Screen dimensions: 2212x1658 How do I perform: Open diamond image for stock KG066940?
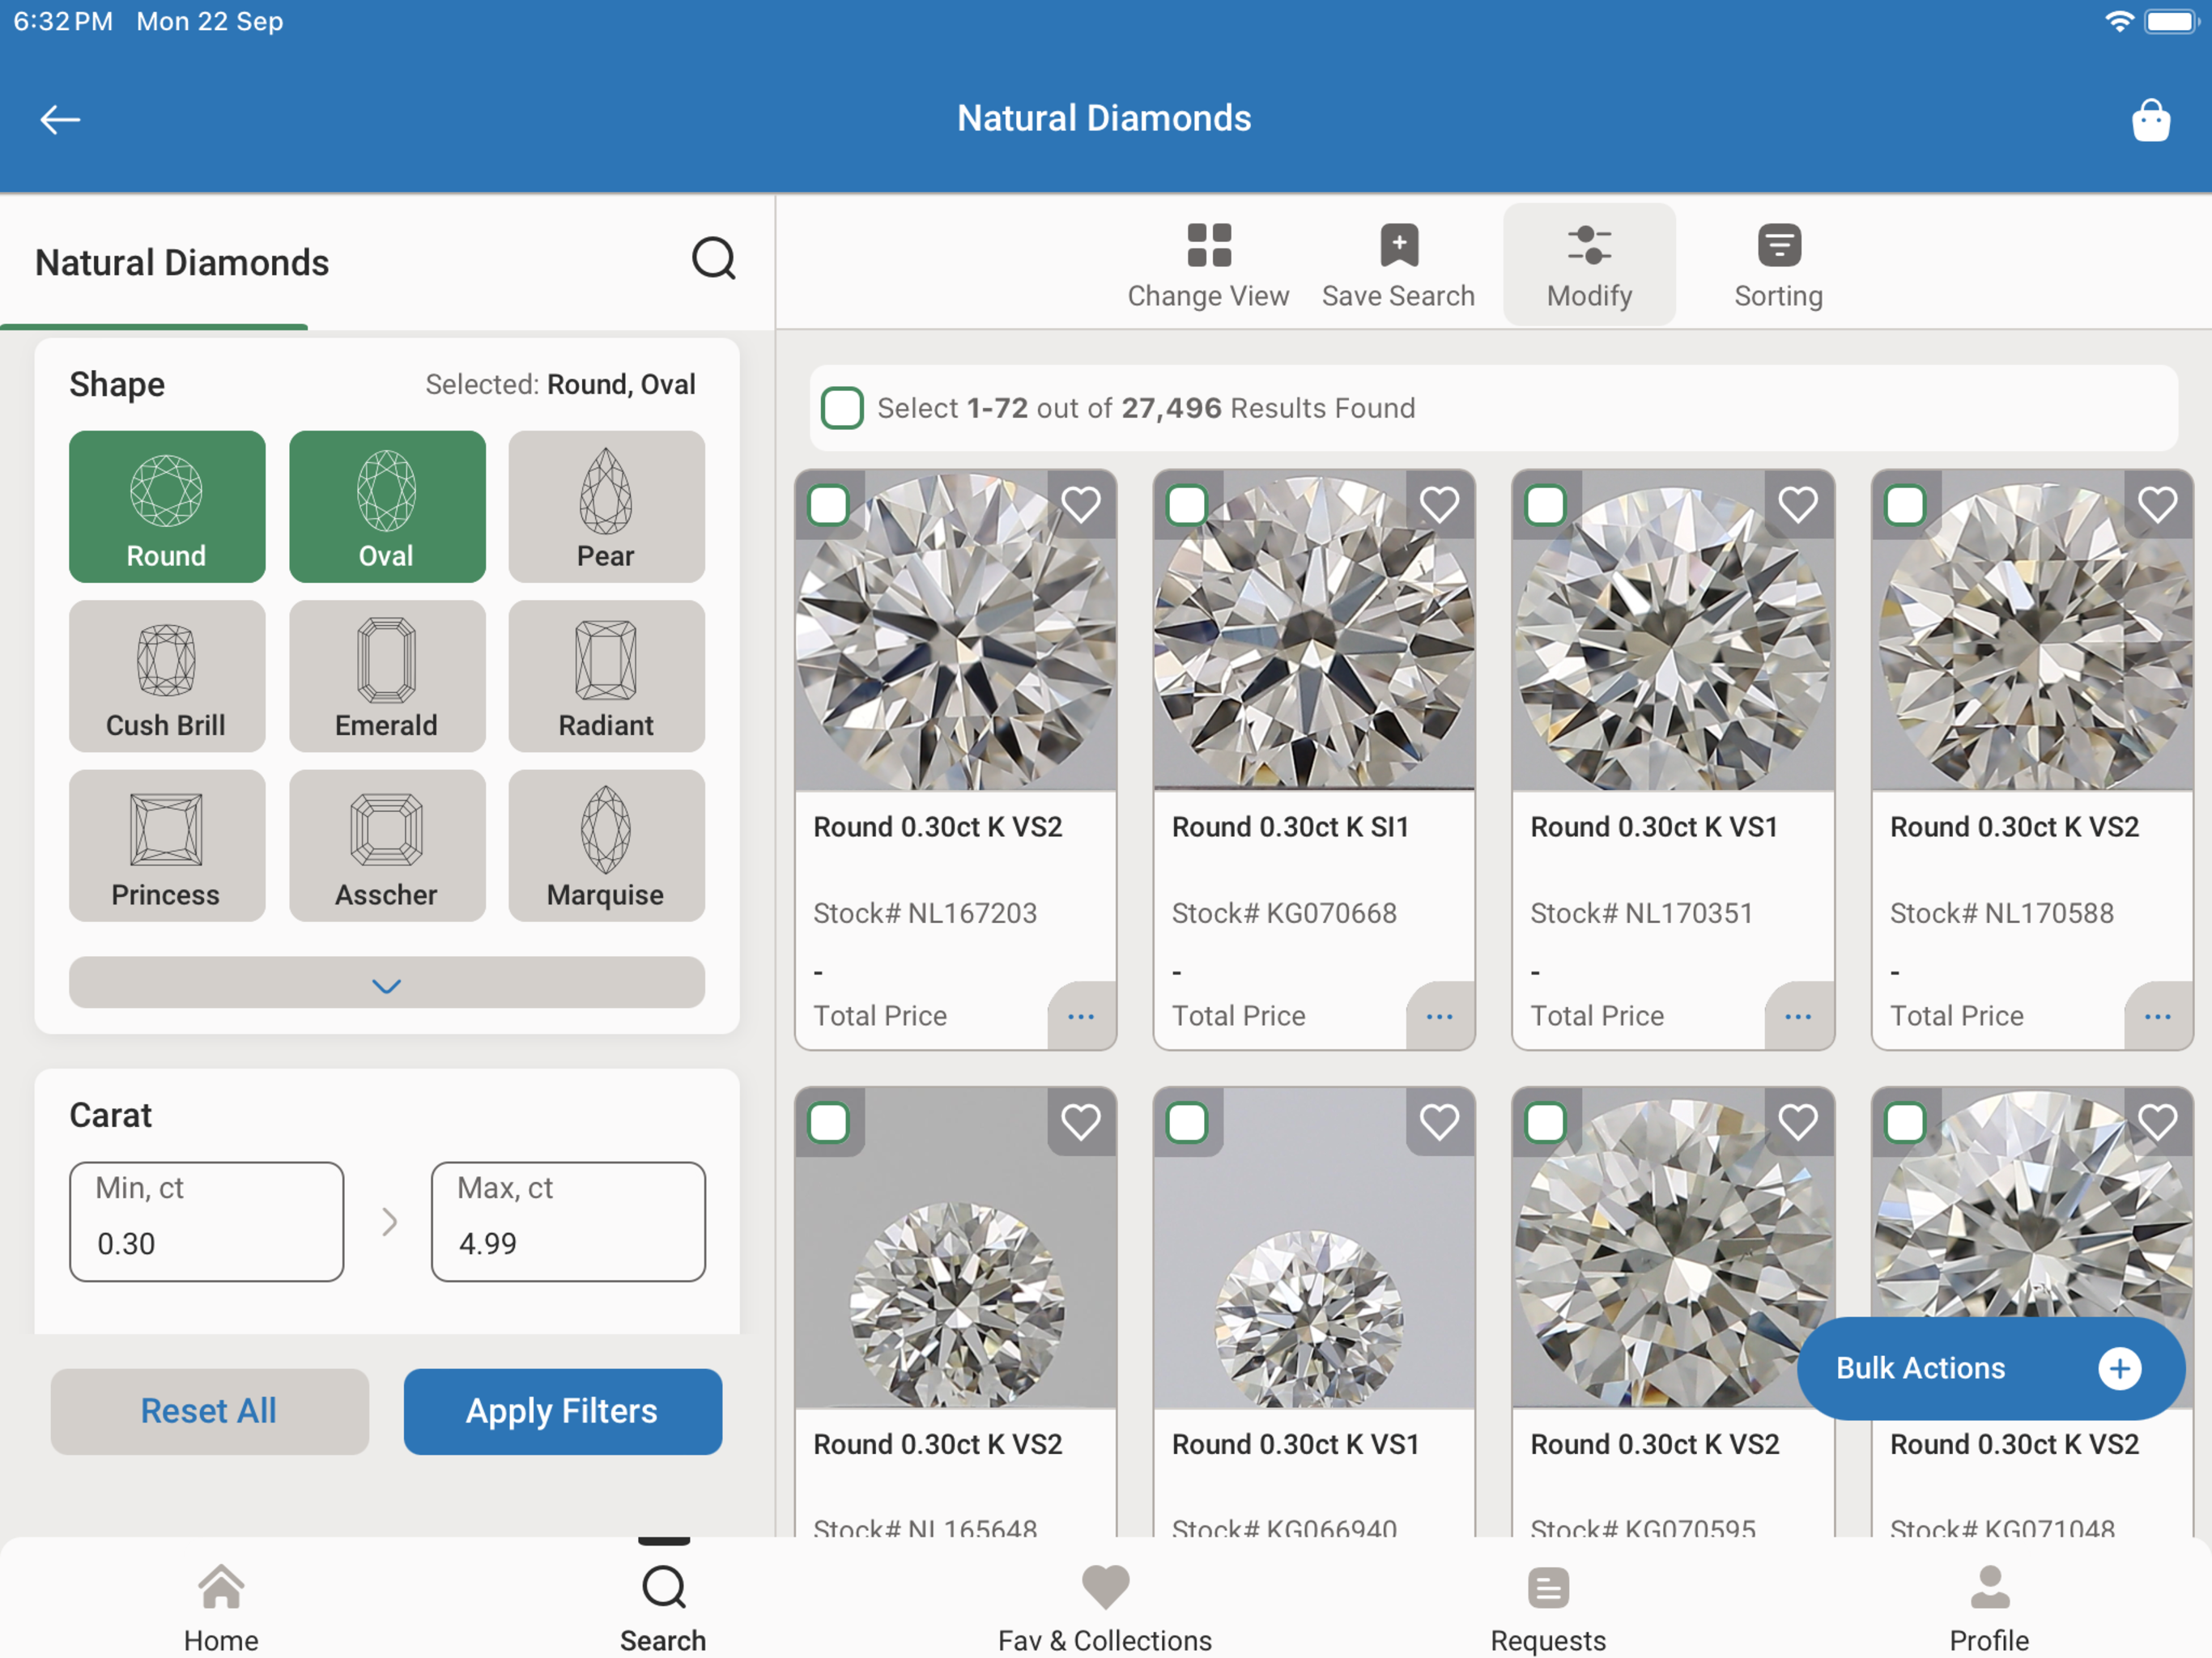point(1314,1249)
